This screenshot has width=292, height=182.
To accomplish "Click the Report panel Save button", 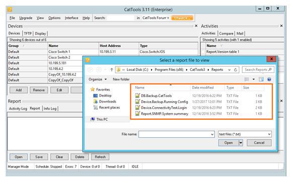I will [39, 157].
